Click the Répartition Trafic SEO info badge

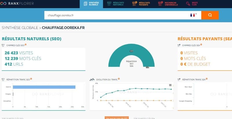[31, 79]
